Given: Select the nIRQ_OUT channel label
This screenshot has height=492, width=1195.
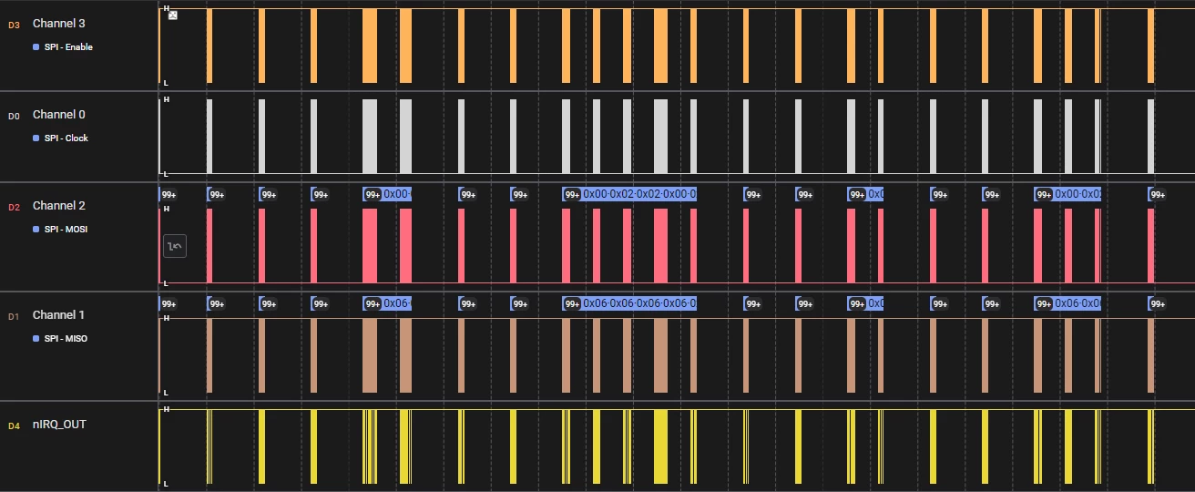Looking at the screenshot, I should pos(59,425).
